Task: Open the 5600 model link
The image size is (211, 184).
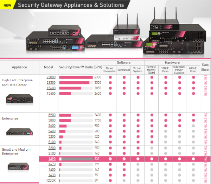Action: click(x=52, y=126)
